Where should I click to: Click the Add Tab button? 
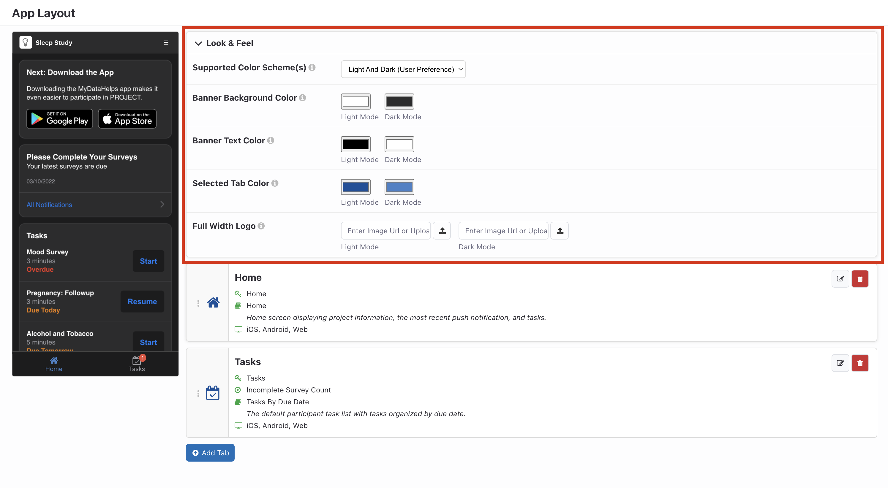[210, 452]
